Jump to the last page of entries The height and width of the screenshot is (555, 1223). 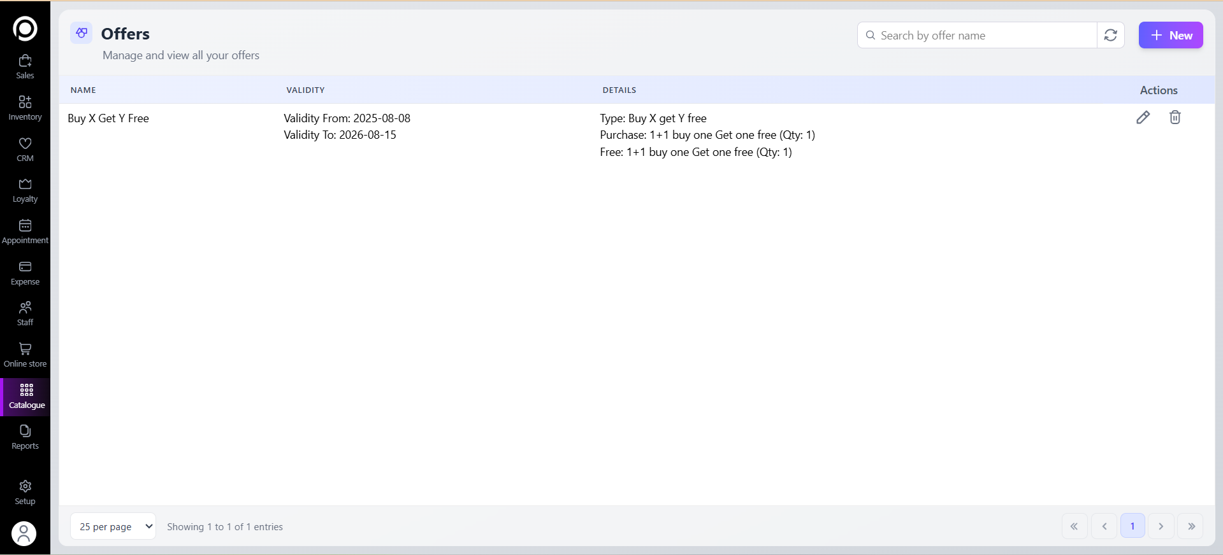[x=1190, y=526]
